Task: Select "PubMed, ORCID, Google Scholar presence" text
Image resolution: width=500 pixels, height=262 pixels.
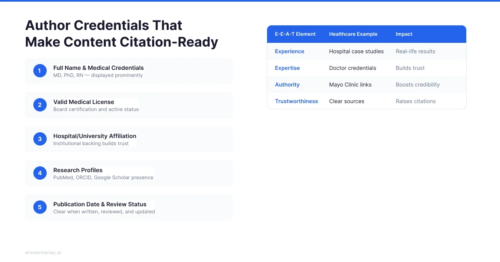Action: 103,178
